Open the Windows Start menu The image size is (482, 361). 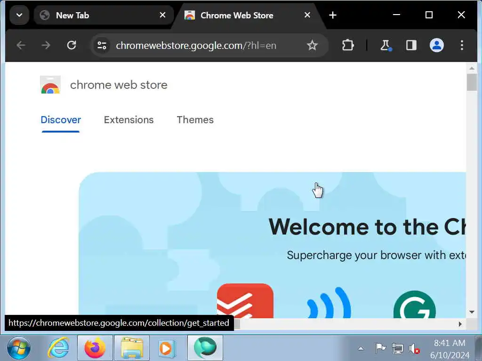point(19,348)
